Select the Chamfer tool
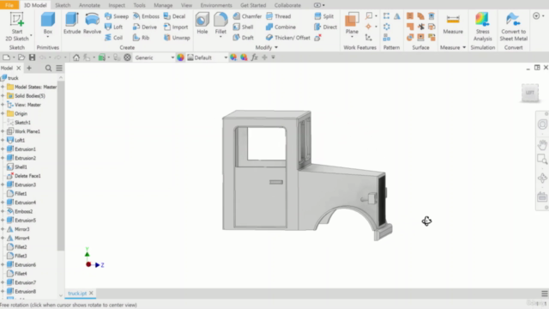This screenshot has height=309, width=549. coord(247,16)
